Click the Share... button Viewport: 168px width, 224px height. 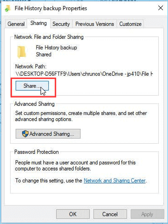[x=32, y=86]
